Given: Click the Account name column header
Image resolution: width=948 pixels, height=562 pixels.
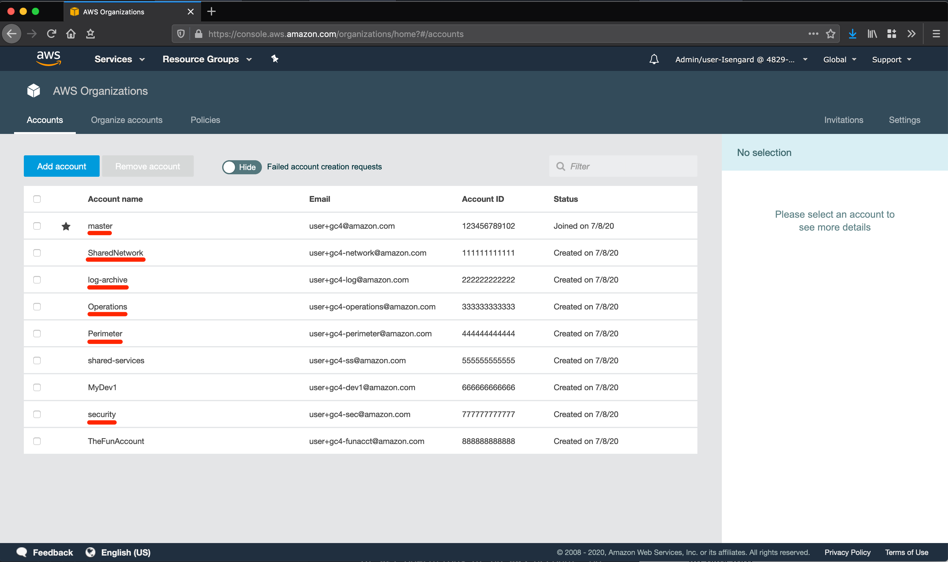Looking at the screenshot, I should coord(115,199).
